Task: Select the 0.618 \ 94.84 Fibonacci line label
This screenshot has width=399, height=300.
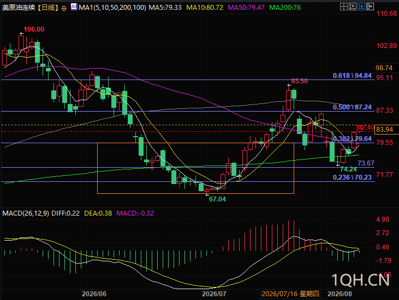Action: 352,76
